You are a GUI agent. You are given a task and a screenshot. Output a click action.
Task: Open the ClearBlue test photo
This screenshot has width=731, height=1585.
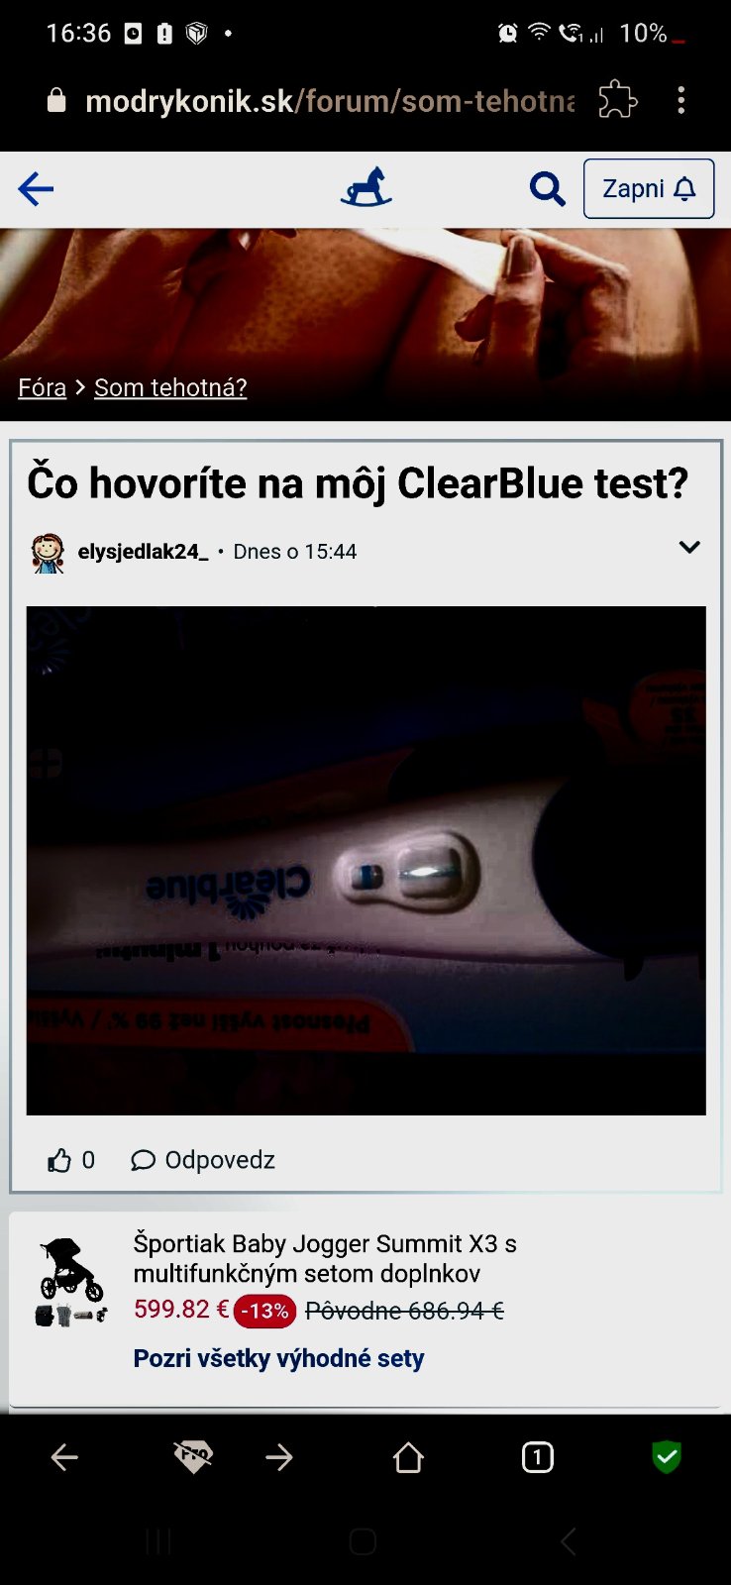tap(365, 861)
